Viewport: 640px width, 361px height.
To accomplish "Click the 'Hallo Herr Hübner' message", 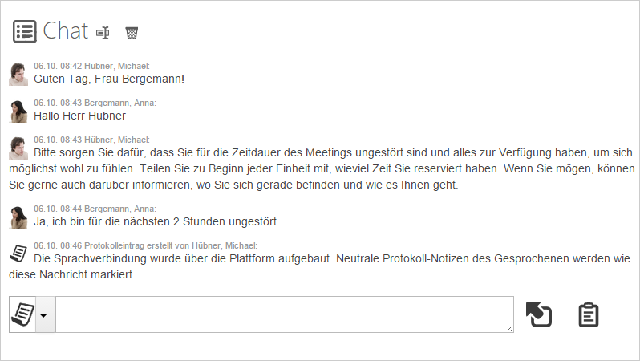I will coord(79,116).
